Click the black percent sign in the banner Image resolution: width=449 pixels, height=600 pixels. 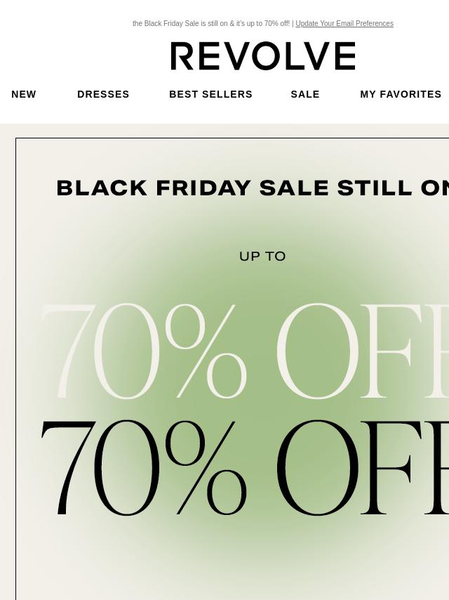pos(206,468)
